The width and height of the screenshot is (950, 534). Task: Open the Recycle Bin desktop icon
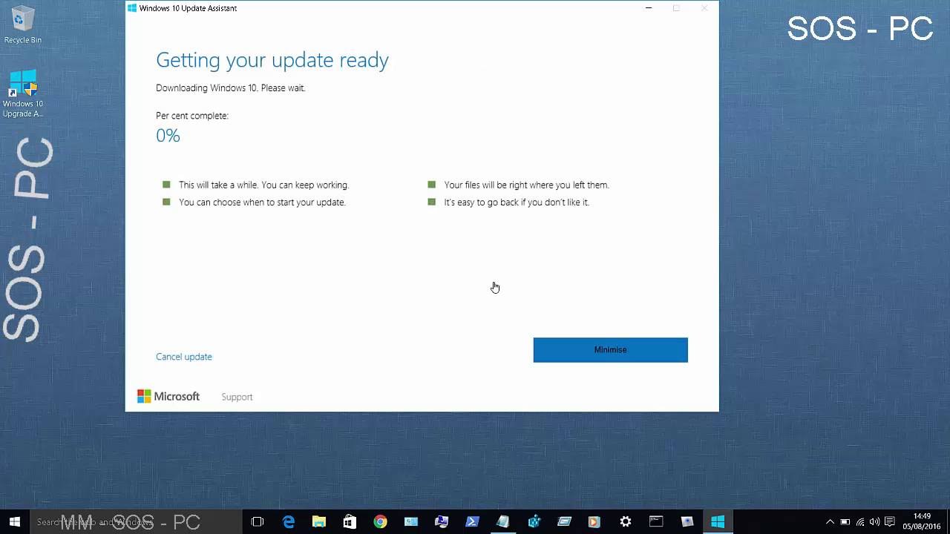(x=23, y=26)
